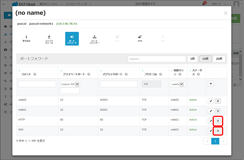Click the Search field in Port Forward header
Viewport: 244px width, 160px height.
point(157,59)
